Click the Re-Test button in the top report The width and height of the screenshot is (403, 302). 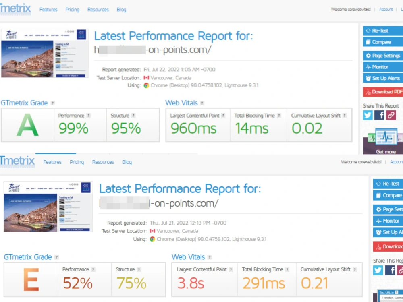point(383,31)
